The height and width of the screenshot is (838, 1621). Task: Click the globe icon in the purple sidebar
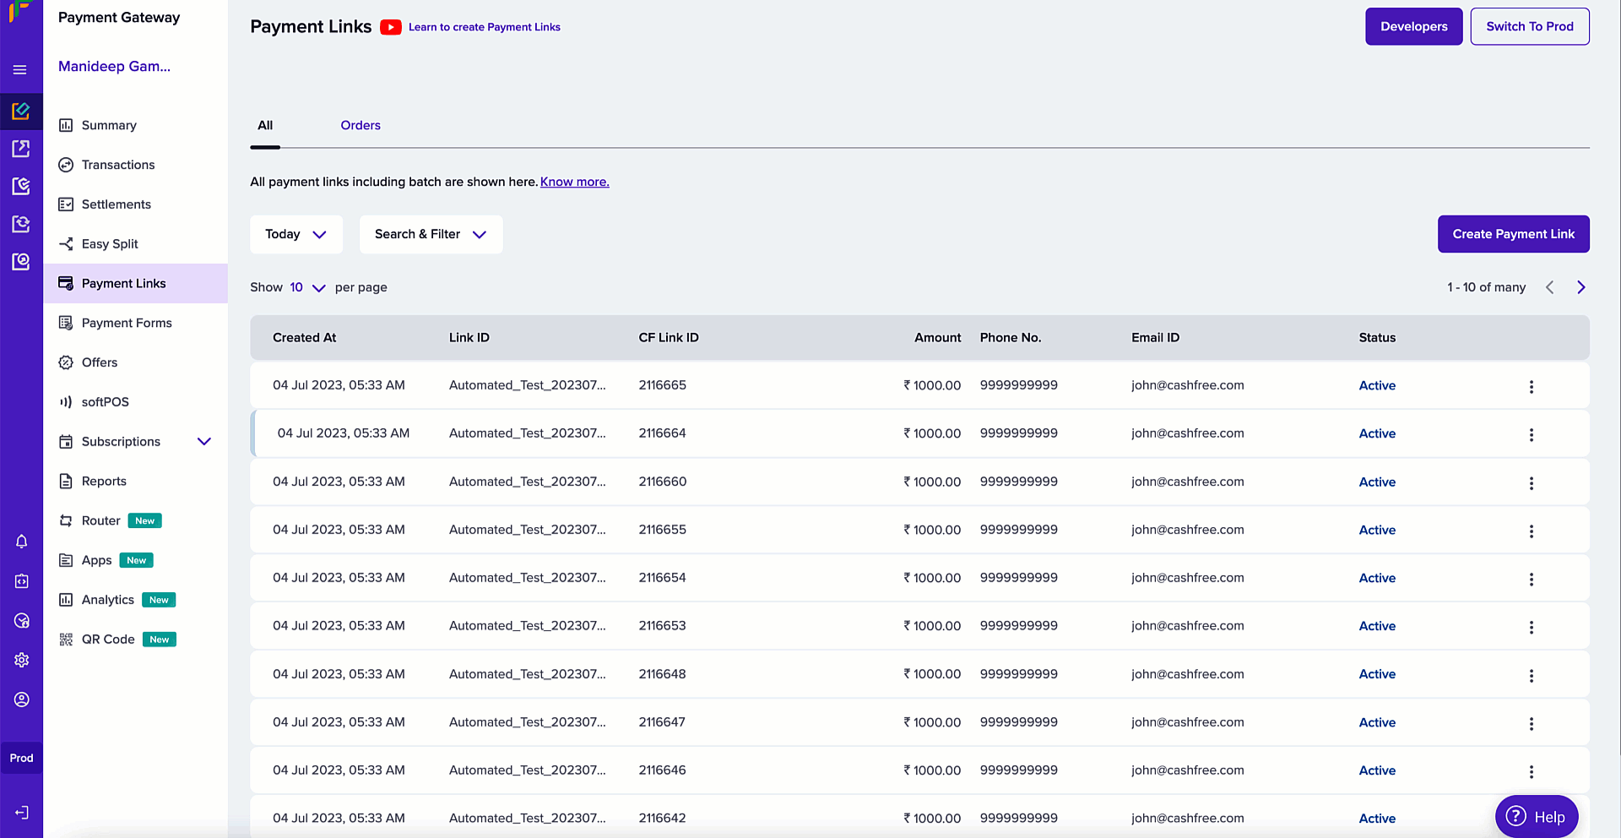[21, 621]
